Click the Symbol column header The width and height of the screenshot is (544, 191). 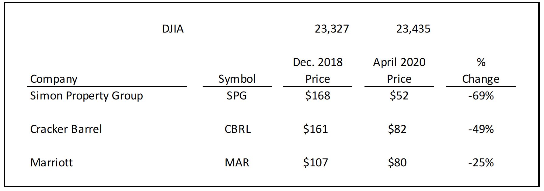pyautogui.click(x=237, y=79)
